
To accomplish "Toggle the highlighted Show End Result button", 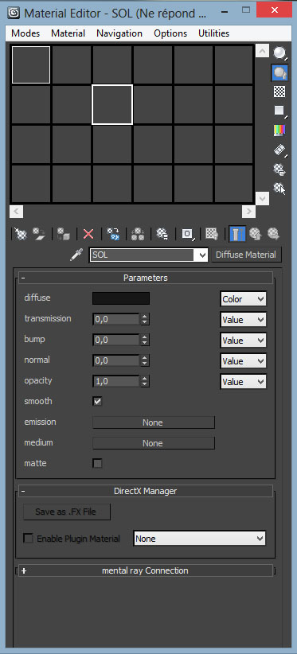I will [237, 234].
